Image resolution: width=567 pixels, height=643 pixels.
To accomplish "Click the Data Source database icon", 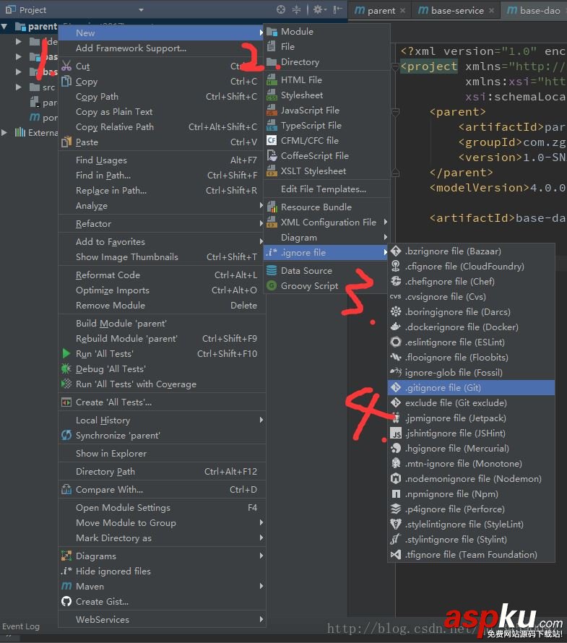I will pos(272,271).
